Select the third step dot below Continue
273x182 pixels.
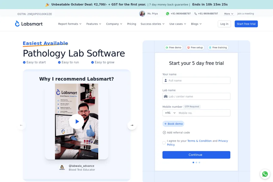tap(199, 162)
